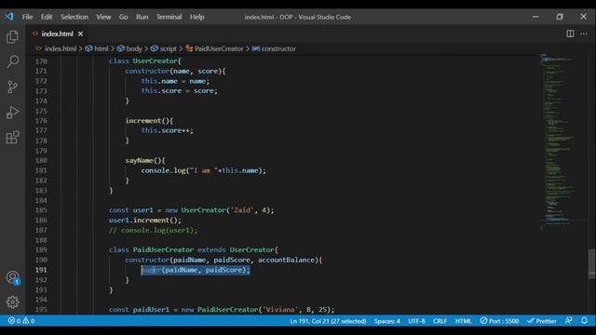Open the Run menu

[x=142, y=17]
